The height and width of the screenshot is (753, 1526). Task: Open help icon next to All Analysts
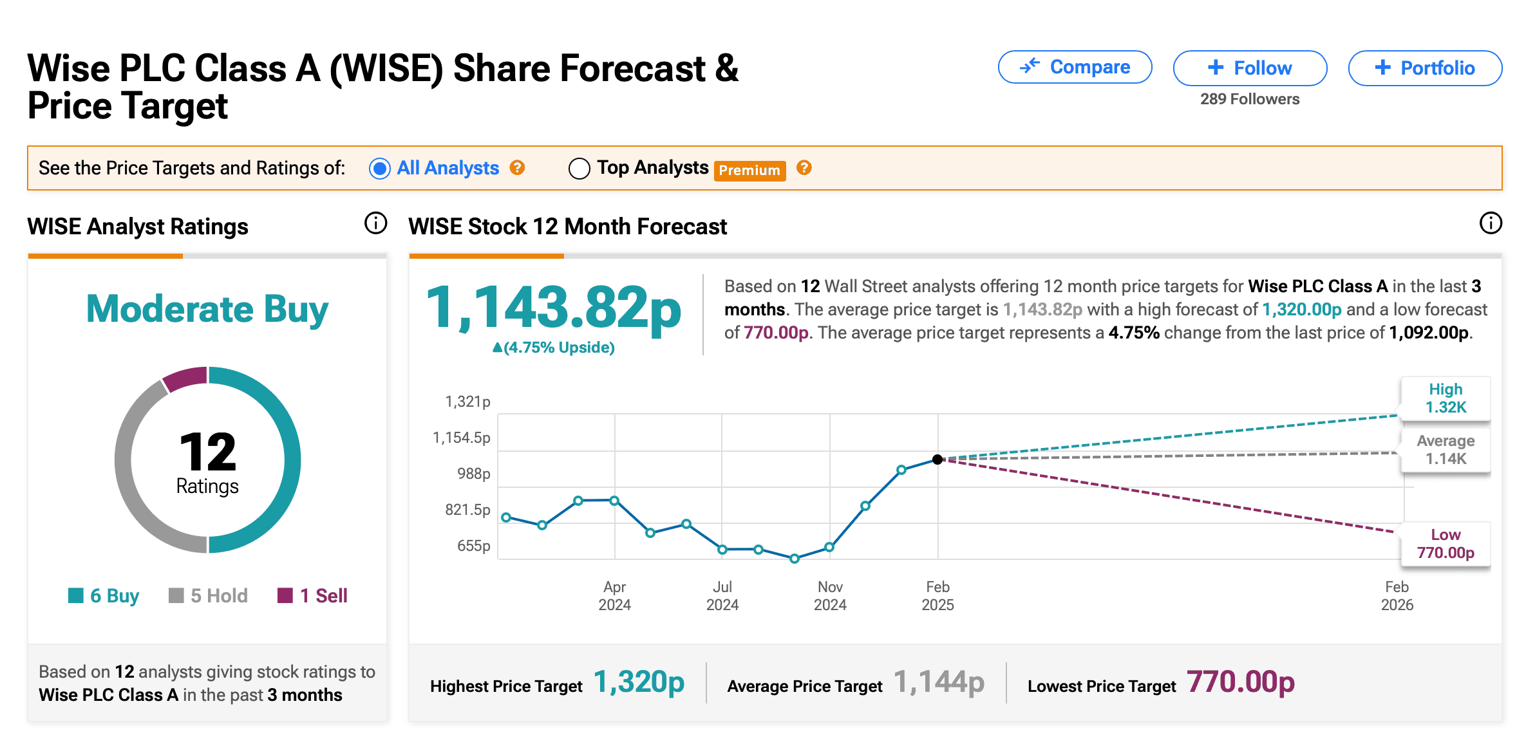click(x=517, y=168)
